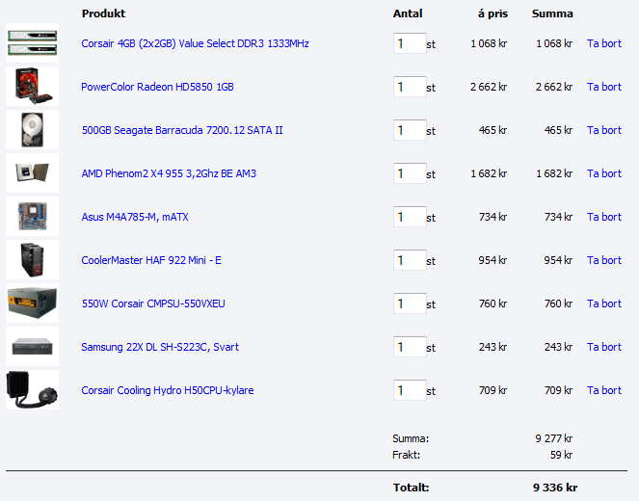Remove the Corsair Hydro H50 with Ta bort

(604, 390)
